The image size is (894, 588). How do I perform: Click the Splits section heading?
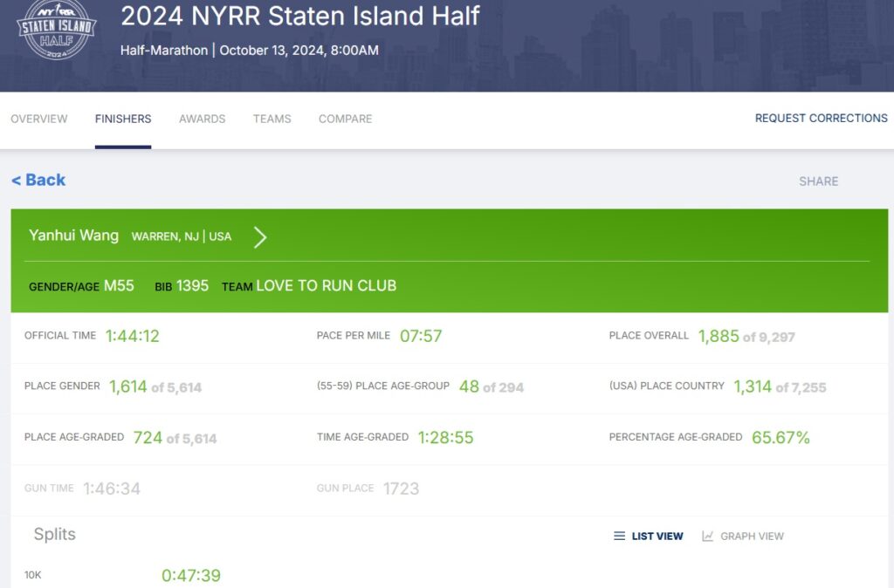coord(55,535)
